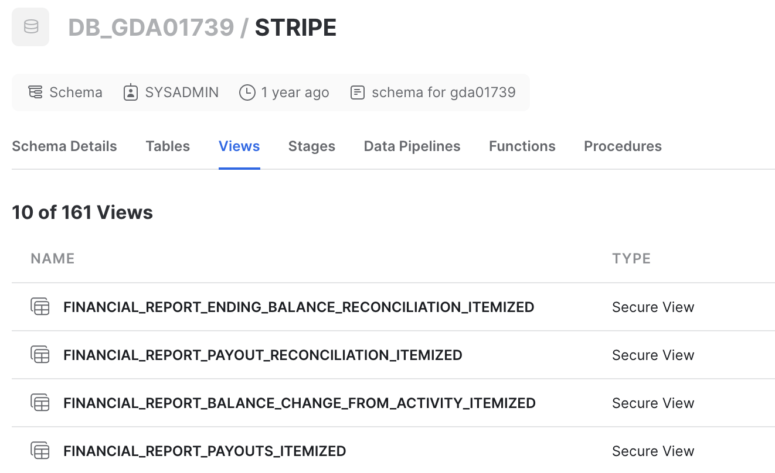Click view icon for PAYOUT_RECONCILIATION_ITEMIZED row
Image resolution: width=775 pixels, height=473 pixels.
click(40, 355)
